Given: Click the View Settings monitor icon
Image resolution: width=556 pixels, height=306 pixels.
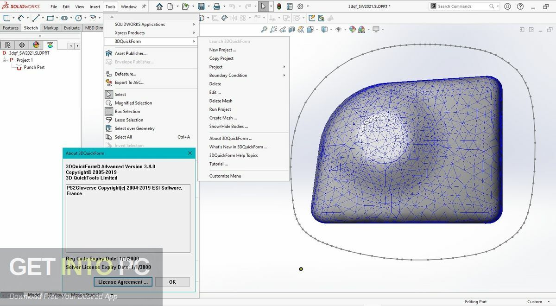Looking at the screenshot, I should (376, 29).
